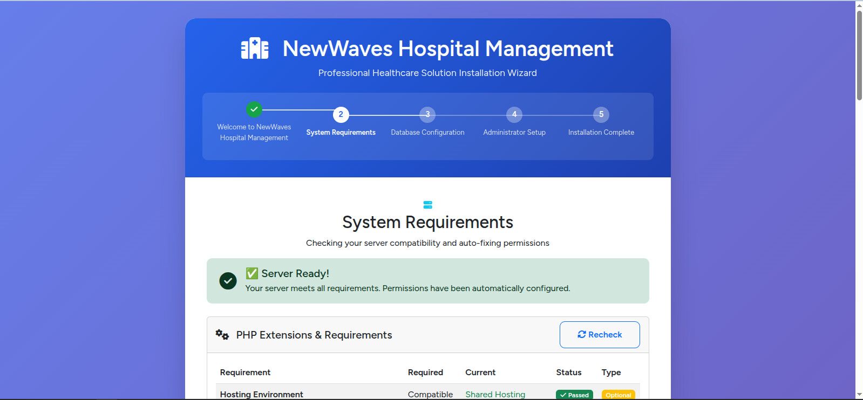Click step 5 circle in progress bar

coord(601,114)
